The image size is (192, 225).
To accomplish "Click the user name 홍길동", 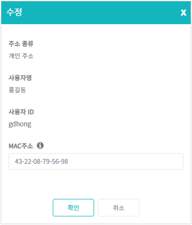I will pyautogui.click(x=17, y=90).
